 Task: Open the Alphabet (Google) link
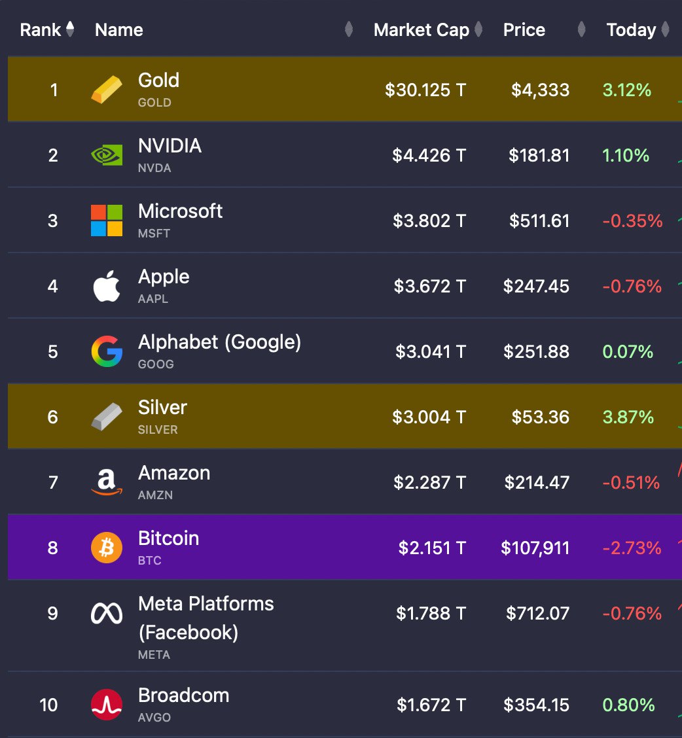(219, 342)
